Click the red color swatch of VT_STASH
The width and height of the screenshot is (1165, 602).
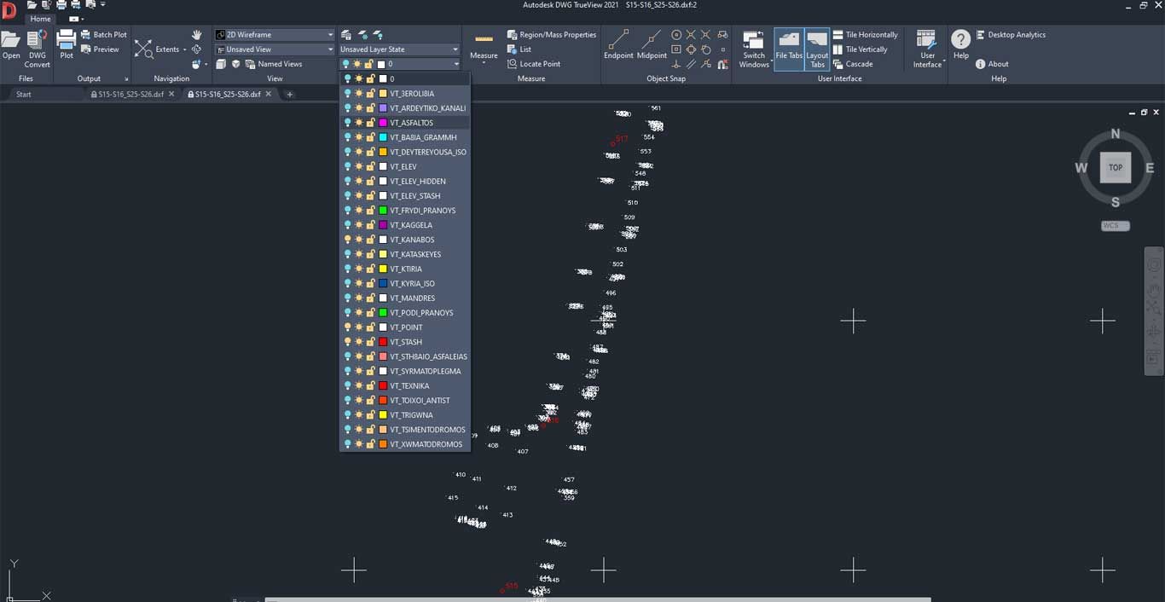pyautogui.click(x=383, y=342)
